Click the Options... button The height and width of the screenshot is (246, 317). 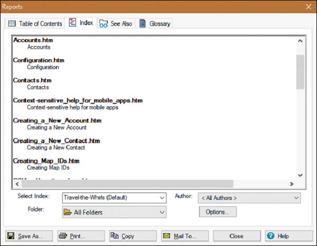218,212
